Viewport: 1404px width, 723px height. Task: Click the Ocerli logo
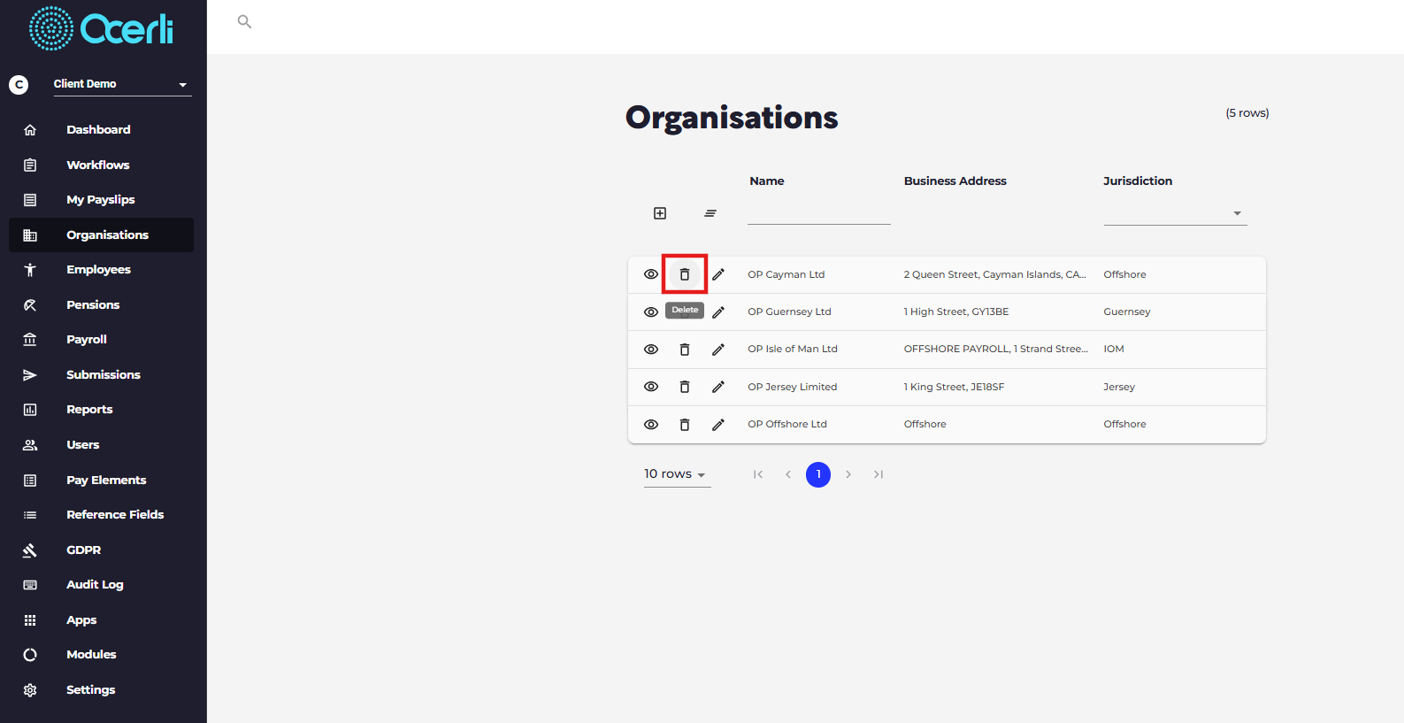point(102,28)
